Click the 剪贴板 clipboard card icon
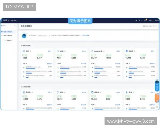Image resolution: width=160 pixels, height=128 pixels. tap(92, 92)
